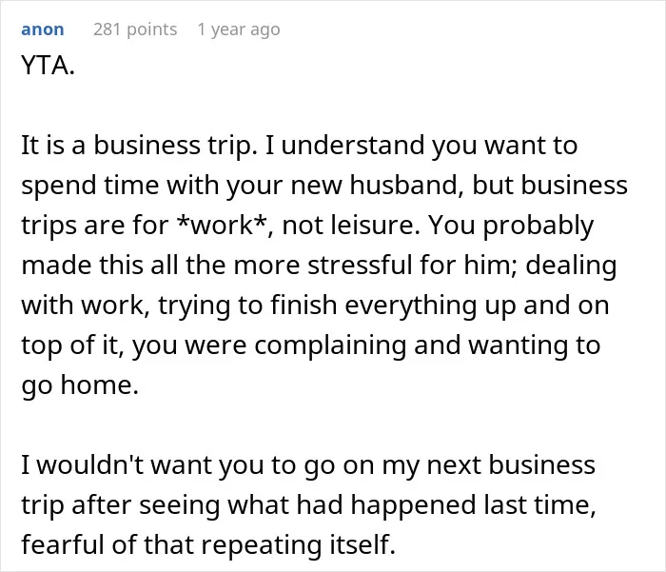Open the "1 year ago" timestamp permalink
The image size is (666, 572).
(x=239, y=30)
